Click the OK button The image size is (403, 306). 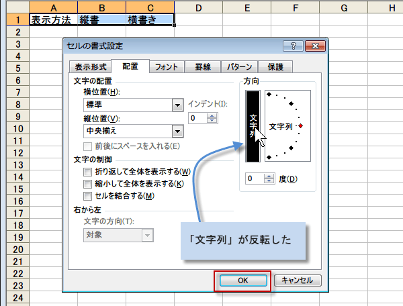(243, 280)
